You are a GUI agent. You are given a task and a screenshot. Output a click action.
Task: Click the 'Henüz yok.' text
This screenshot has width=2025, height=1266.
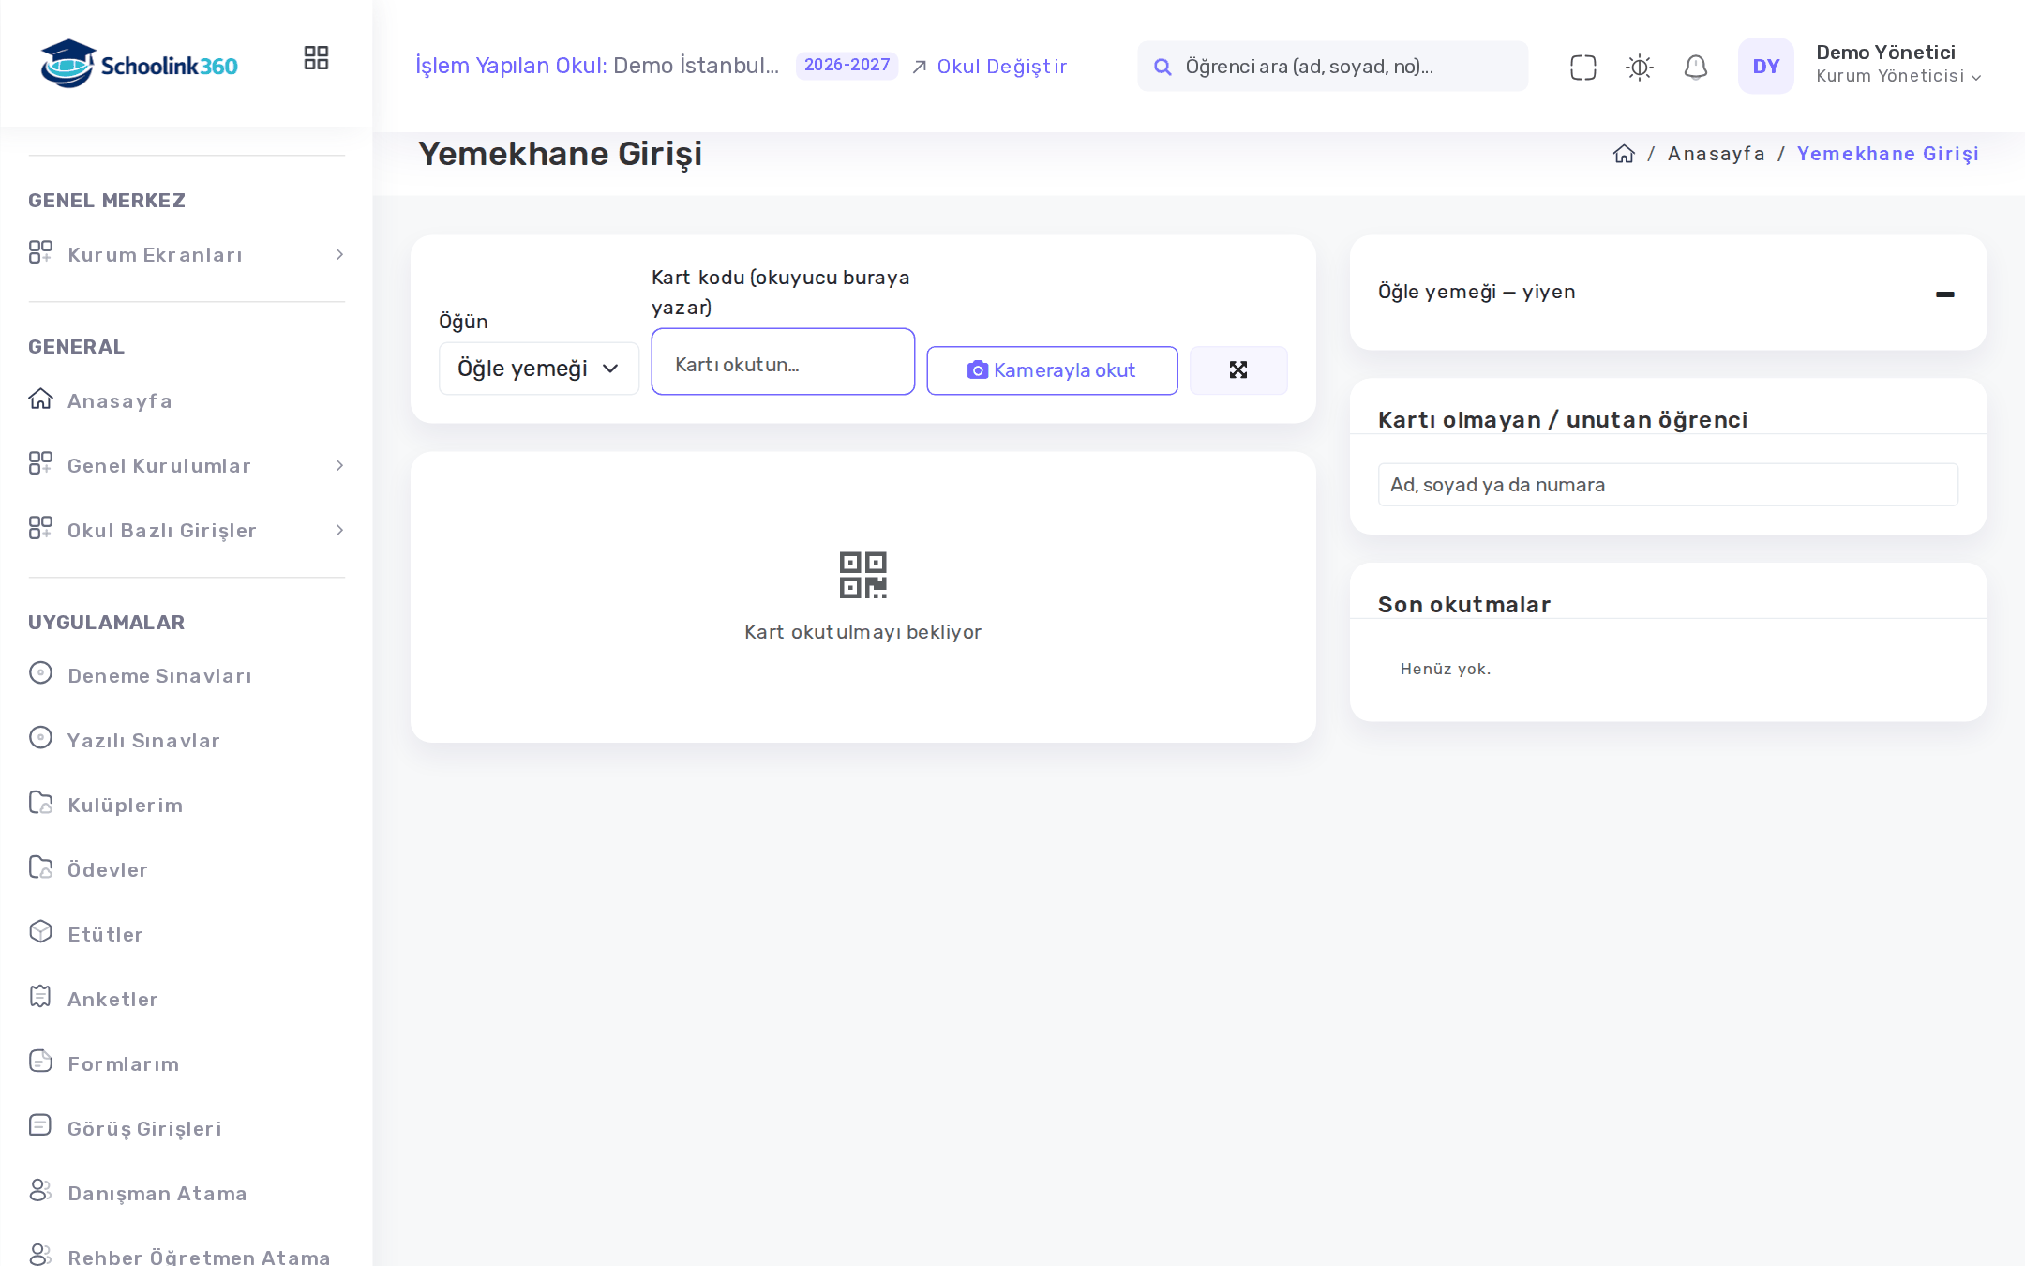point(1445,669)
